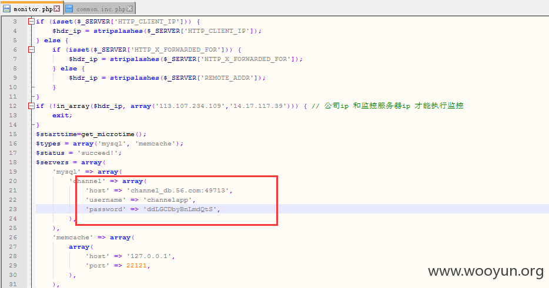
Task: Click line number 9 in the margin
Action: point(15,78)
